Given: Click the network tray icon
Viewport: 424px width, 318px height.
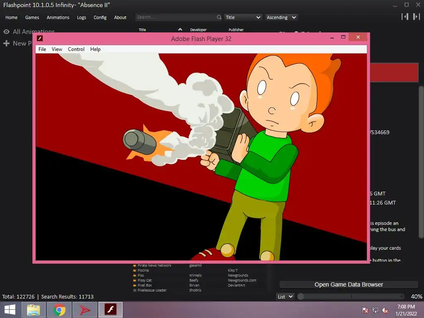Looking at the screenshot, I should coord(375,310).
